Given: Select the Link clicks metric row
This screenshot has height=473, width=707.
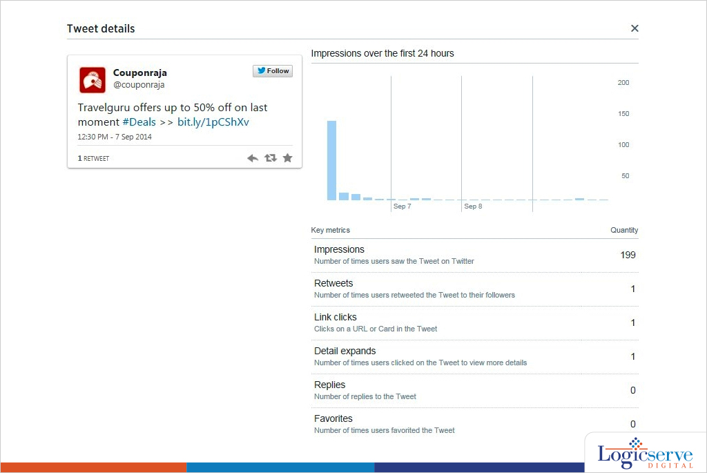Looking at the screenshot, I should 474,323.
